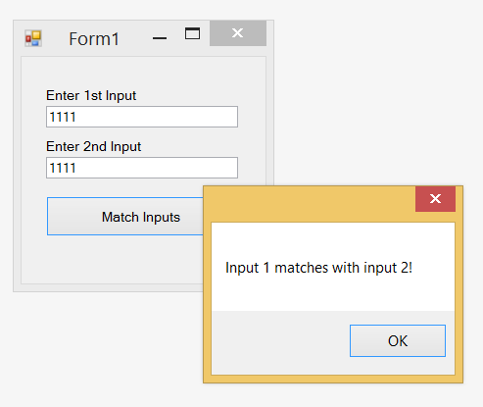The height and width of the screenshot is (407, 483).
Task: Close the message dialog with red X
Action: point(435,199)
